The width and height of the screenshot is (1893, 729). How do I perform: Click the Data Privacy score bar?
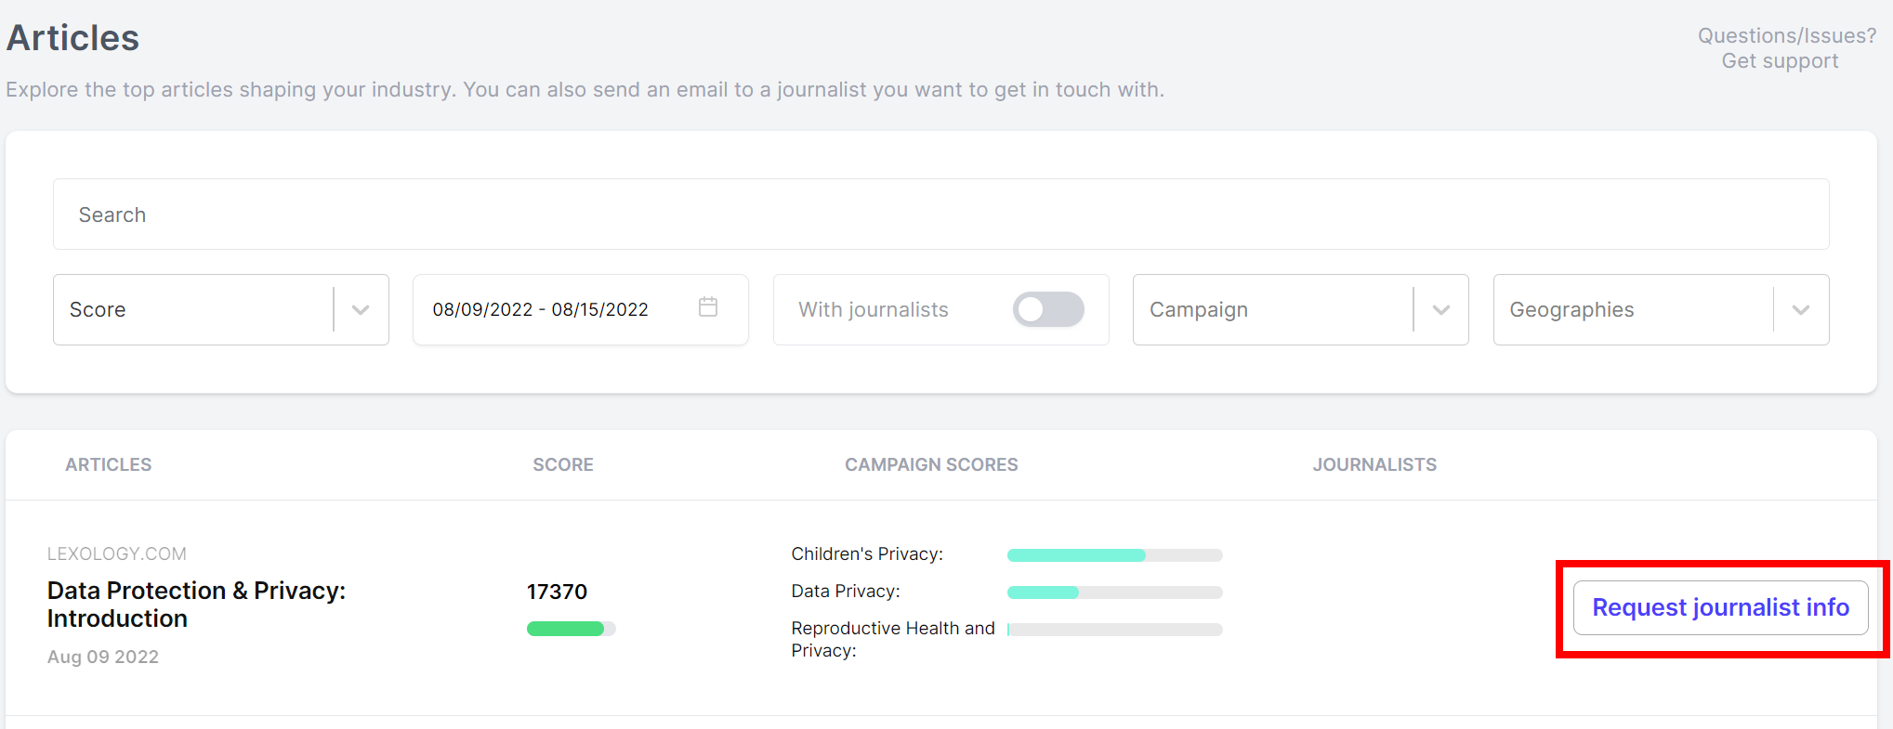[x=1115, y=592]
